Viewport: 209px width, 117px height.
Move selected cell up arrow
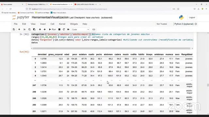pos(40,30)
